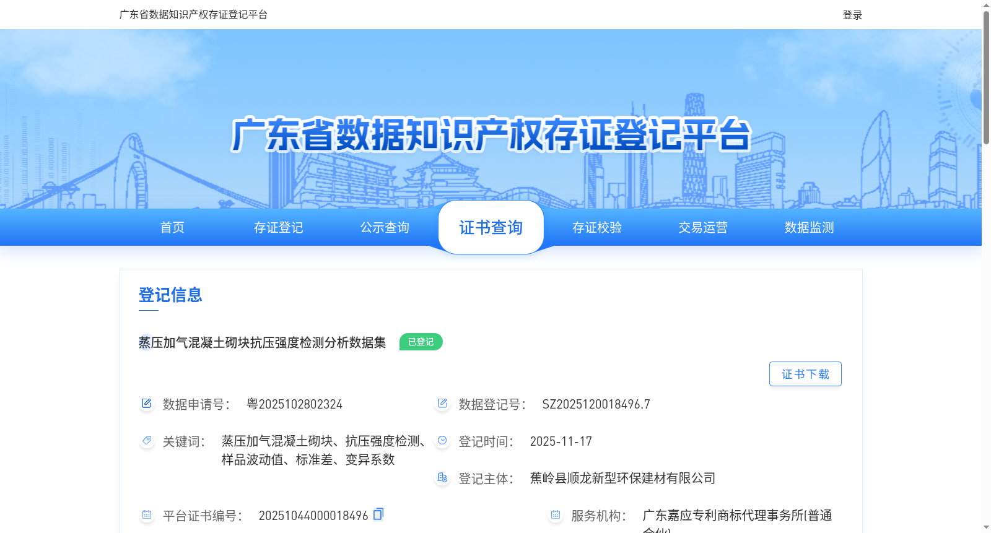Click the company name 蕉岭县顺龙新型环保建材有限公司
Screen dimensions: 991x533
coord(623,478)
